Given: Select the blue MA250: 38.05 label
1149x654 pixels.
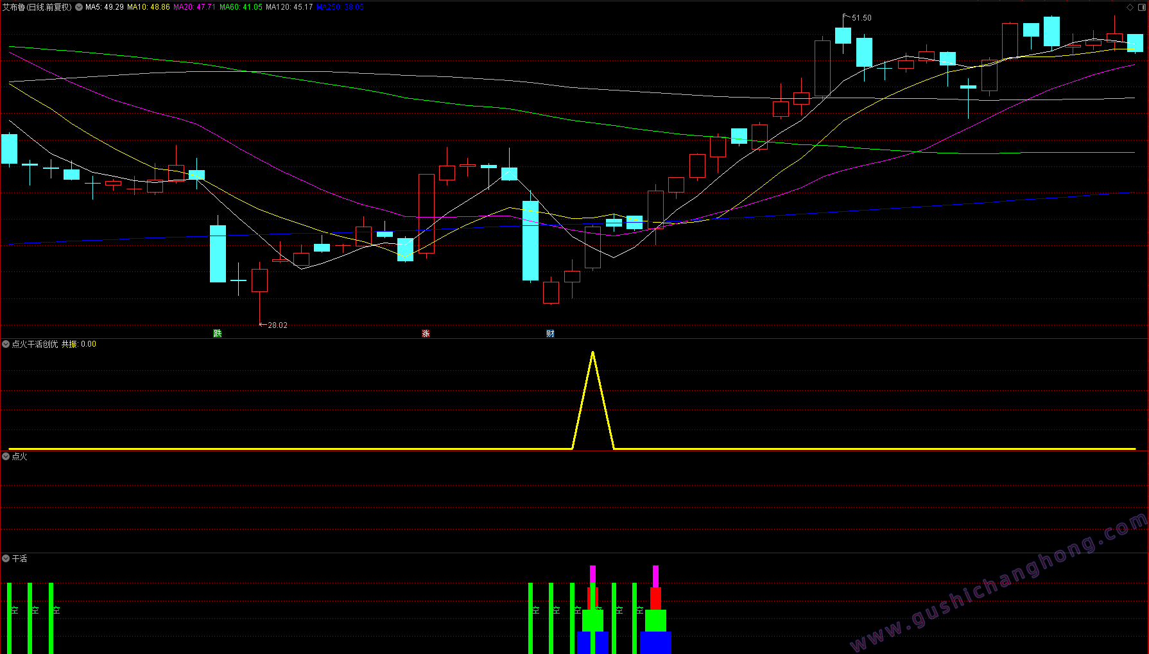Looking at the screenshot, I should click(x=340, y=7).
